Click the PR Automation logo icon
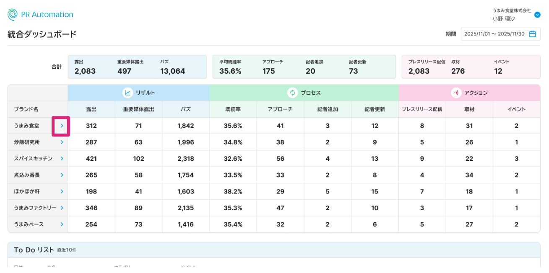 coord(13,15)
